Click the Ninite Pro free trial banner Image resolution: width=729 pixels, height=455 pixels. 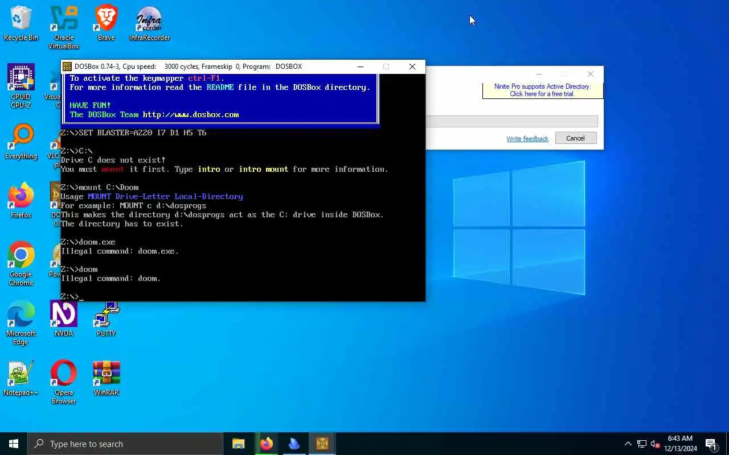(x=542, y=90)
